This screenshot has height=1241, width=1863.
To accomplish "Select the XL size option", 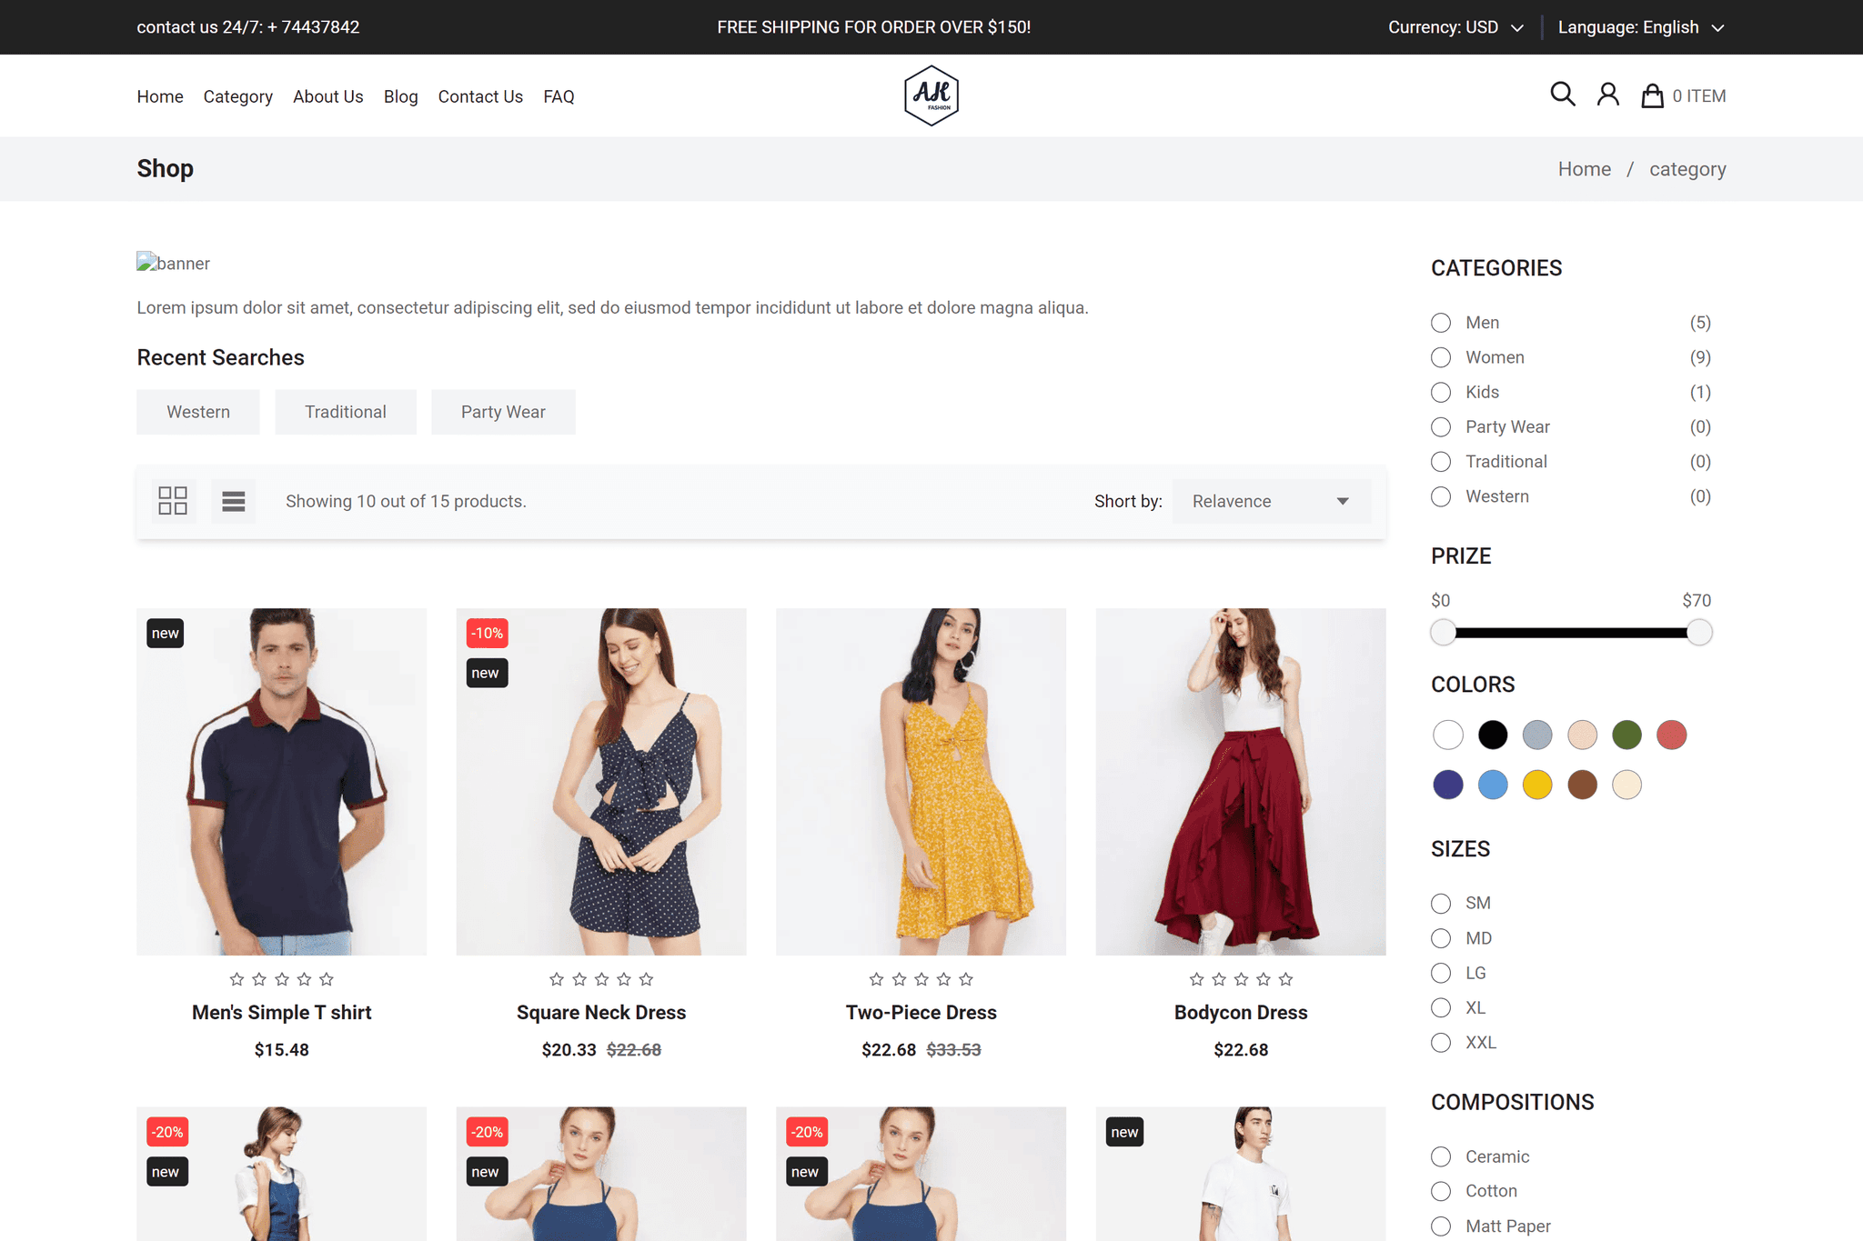I will pyautogui.click(x=1441, y=1007).
